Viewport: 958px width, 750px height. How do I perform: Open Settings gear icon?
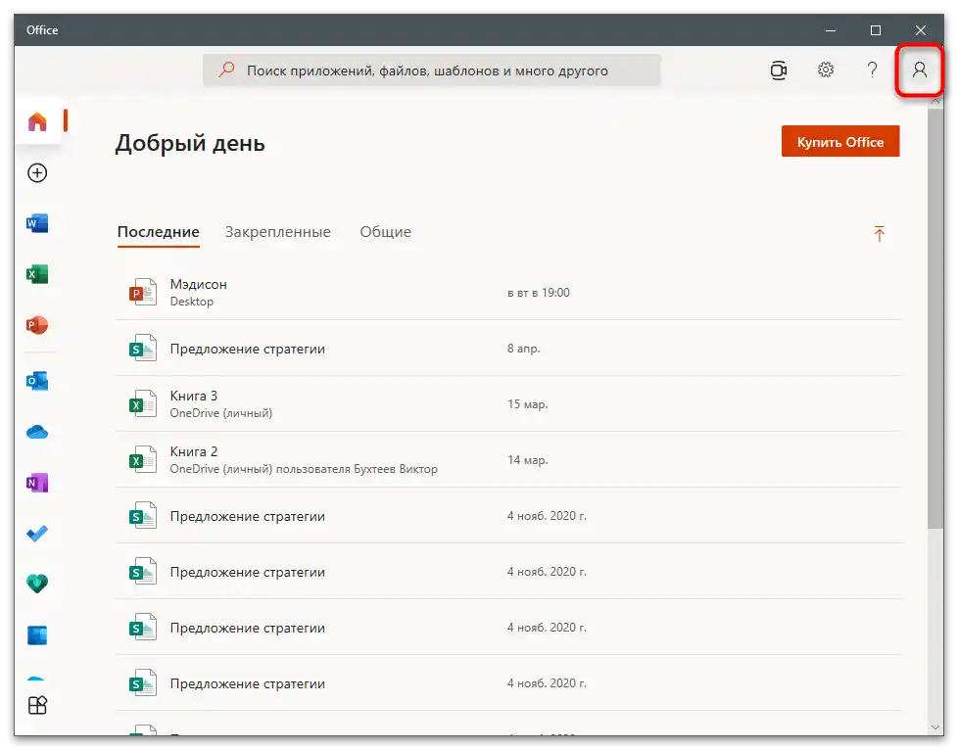point(826,70)
